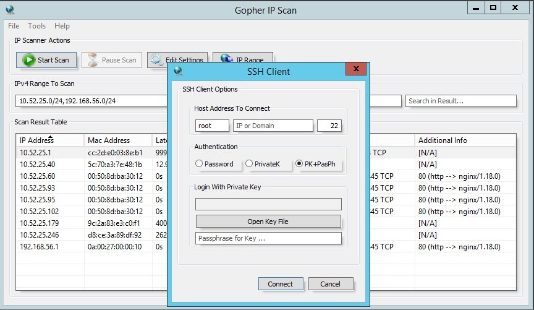Screen dimensions: 534x310
Task: Select the Password authentication option
Action: tap(214, 164)
